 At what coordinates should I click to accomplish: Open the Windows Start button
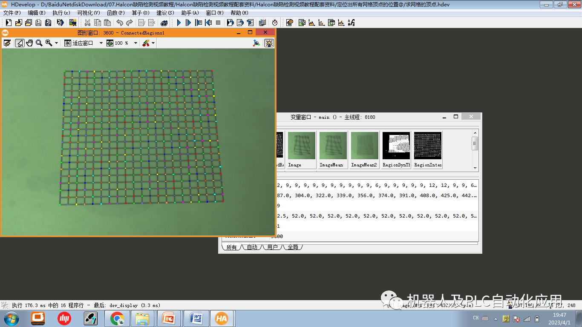(11, 318)
